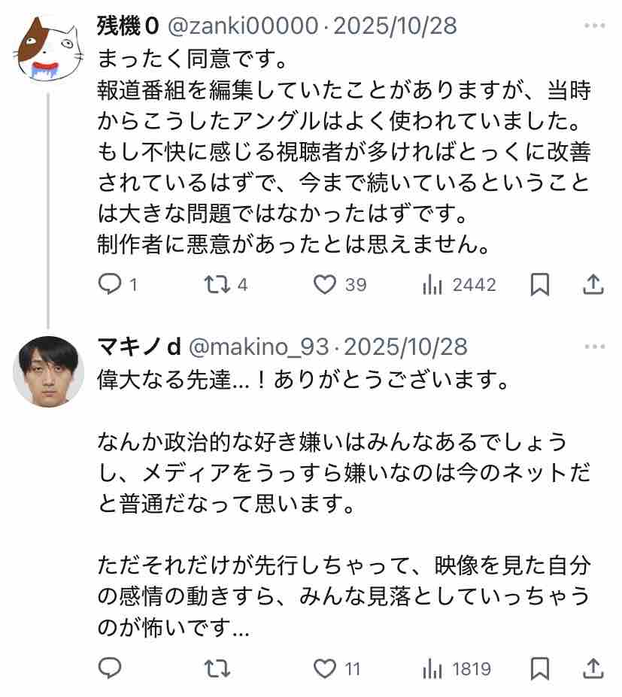
Task: Share the zanki00000 post
Action: 593,284
